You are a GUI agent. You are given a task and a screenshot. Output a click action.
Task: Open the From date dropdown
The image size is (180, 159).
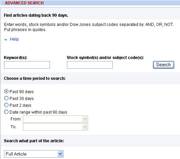point(55,119)
